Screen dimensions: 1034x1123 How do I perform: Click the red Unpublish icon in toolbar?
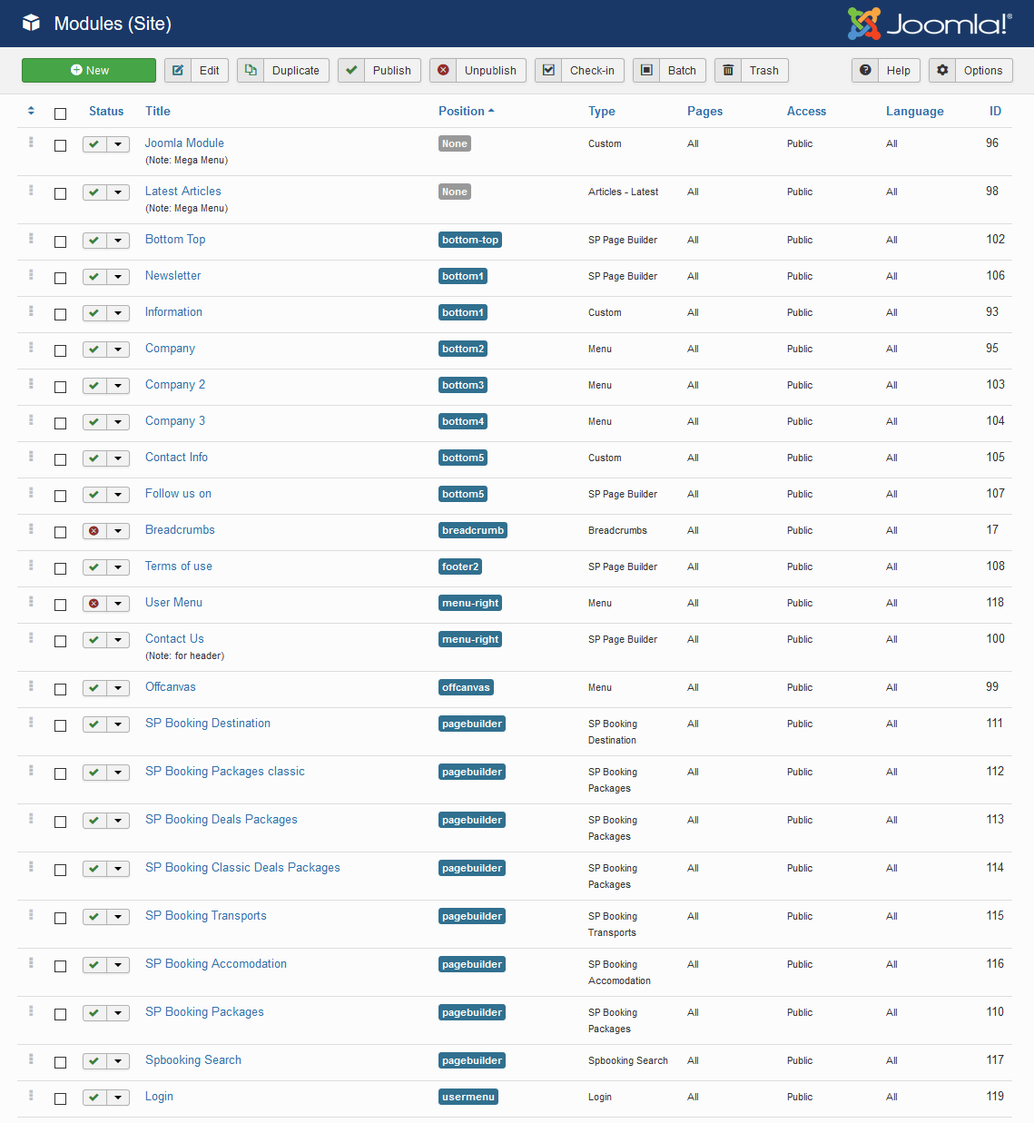(x=443, y=71)
